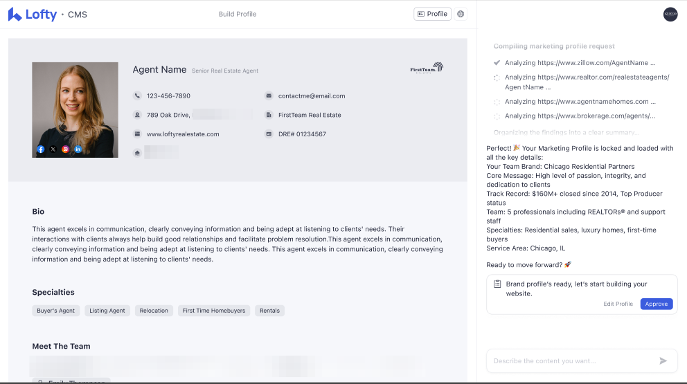
Task: Select the First Time Homebuyers tag
Action: [214, 311]
